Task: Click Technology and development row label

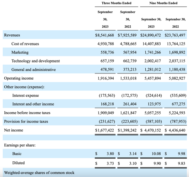Action: [35, 61]
